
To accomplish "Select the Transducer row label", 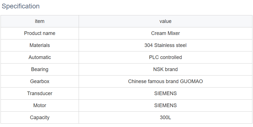I will pyautogui.click(x=40, y=93).
